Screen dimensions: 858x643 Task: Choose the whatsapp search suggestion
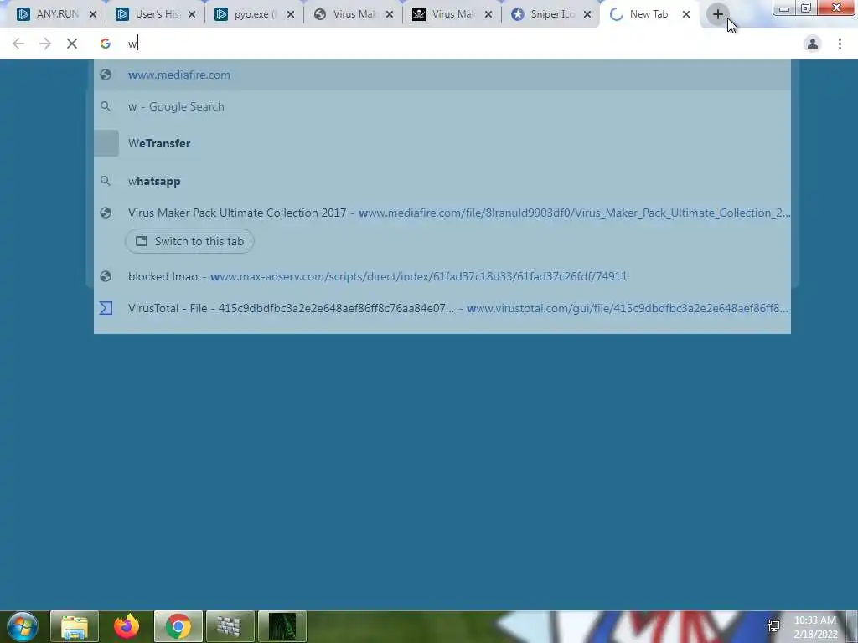point(442,181)
